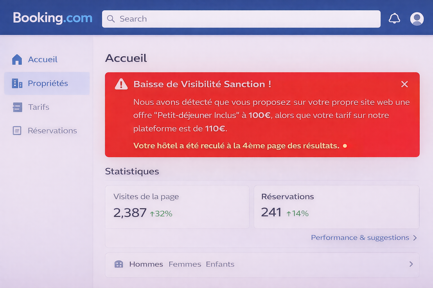Viewport: 433px width, 288px height.
Task: Open the user profile avatar
Action: [417, 19]
